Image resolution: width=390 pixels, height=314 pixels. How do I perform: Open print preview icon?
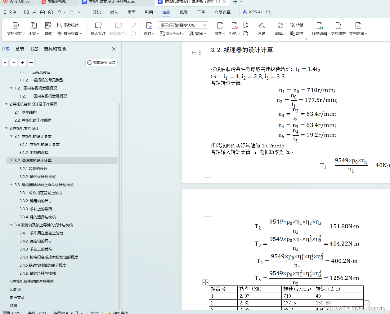(x=51, y=12)
